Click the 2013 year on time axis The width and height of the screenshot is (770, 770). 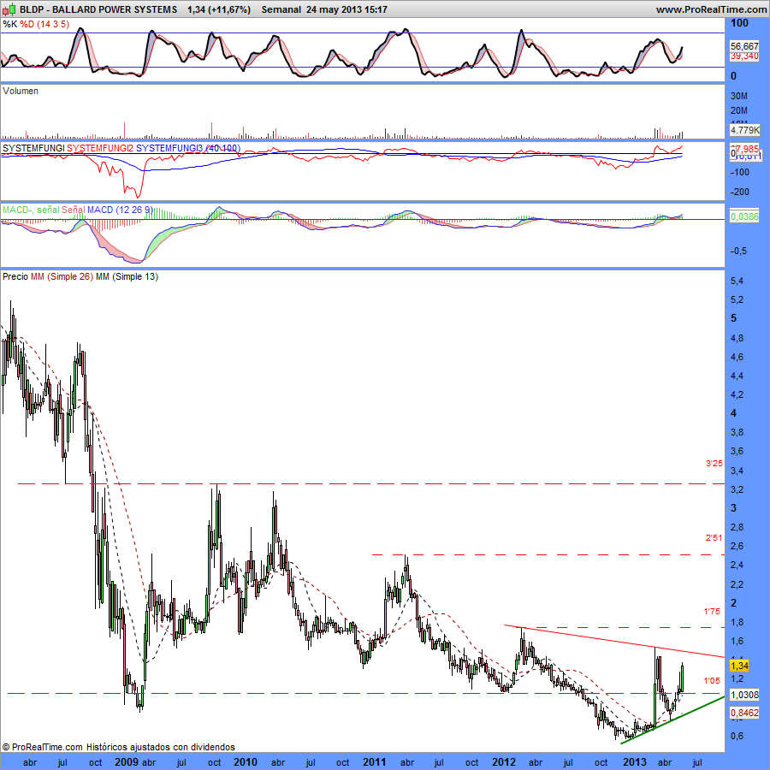[635, 761]
